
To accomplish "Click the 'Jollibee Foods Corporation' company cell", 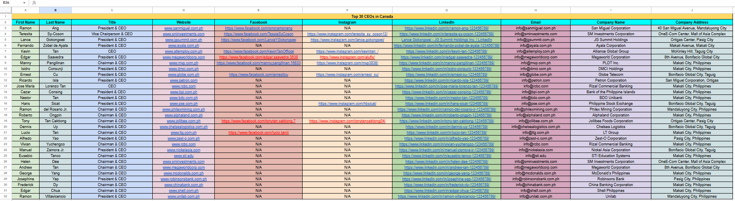I will (x=611, y=121).
